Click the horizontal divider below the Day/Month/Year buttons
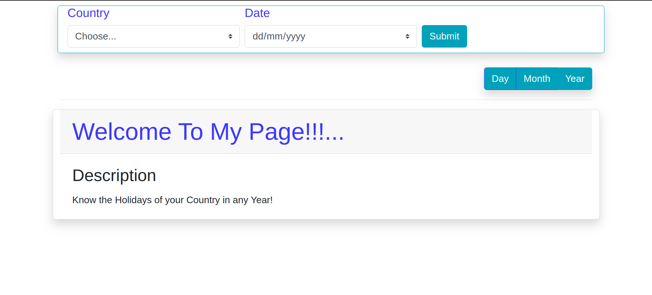 point(326,100)
